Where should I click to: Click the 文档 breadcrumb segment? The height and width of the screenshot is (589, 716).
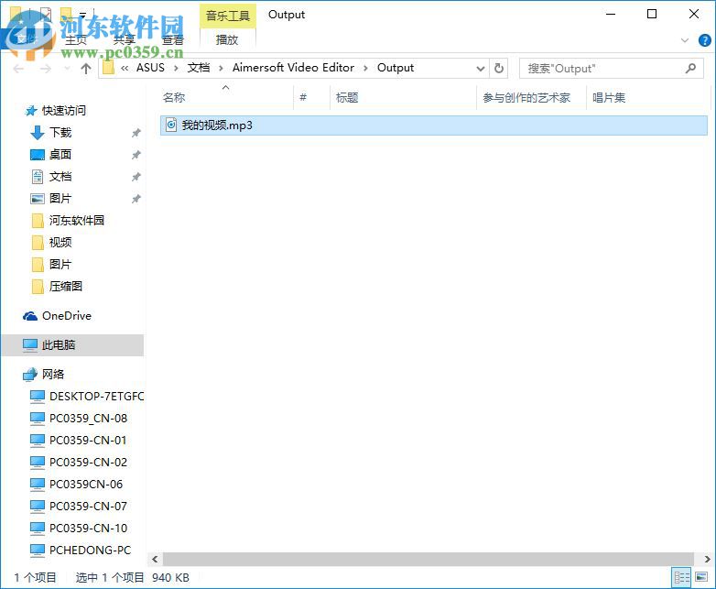199,68
